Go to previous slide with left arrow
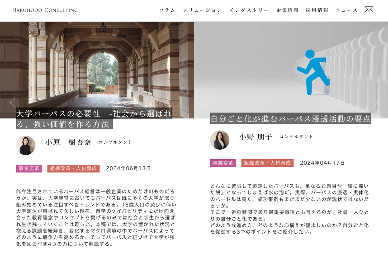 (x=12, y=102)
